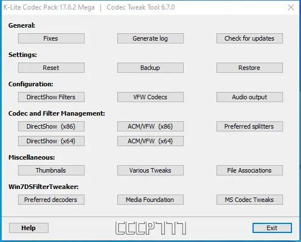Open Thumbnails settings
Image resolution: width=301 pixels, height=242 pixels.
51,170
